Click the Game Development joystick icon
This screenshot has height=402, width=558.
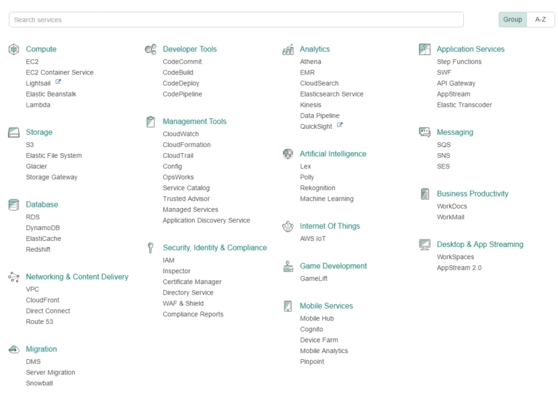(288, 266)
